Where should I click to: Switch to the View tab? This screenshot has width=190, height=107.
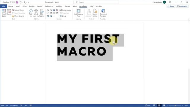(x=75, y=6)
